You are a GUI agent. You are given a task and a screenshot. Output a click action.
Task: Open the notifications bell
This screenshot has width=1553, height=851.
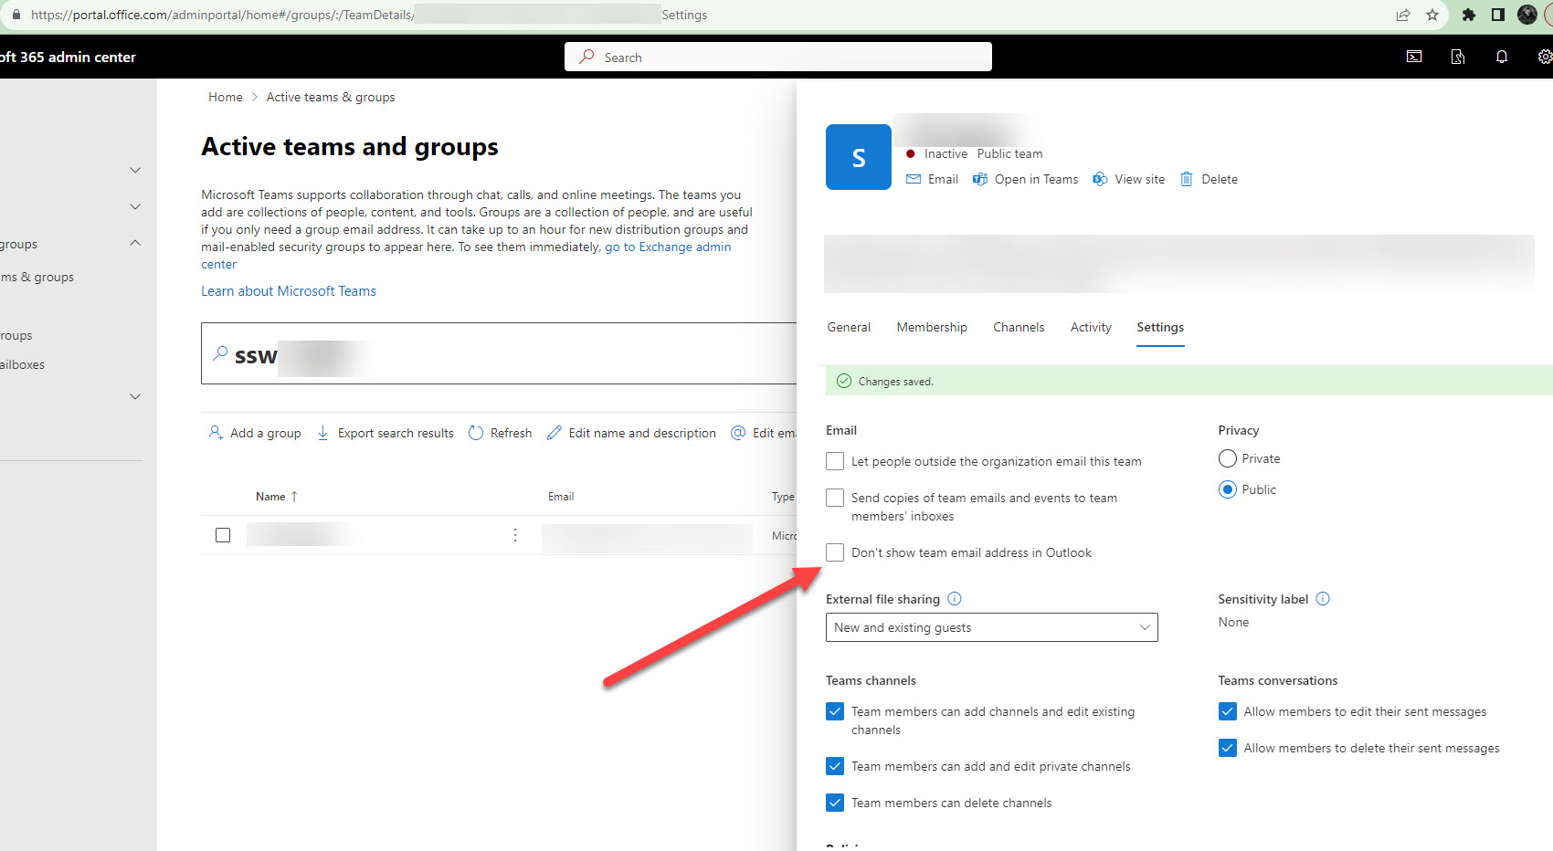pos(1501,57)
